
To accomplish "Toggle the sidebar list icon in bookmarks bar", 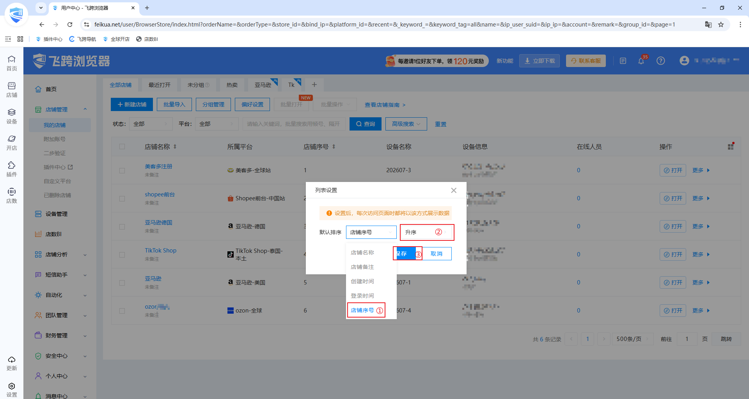I will (x=8, y=39).
